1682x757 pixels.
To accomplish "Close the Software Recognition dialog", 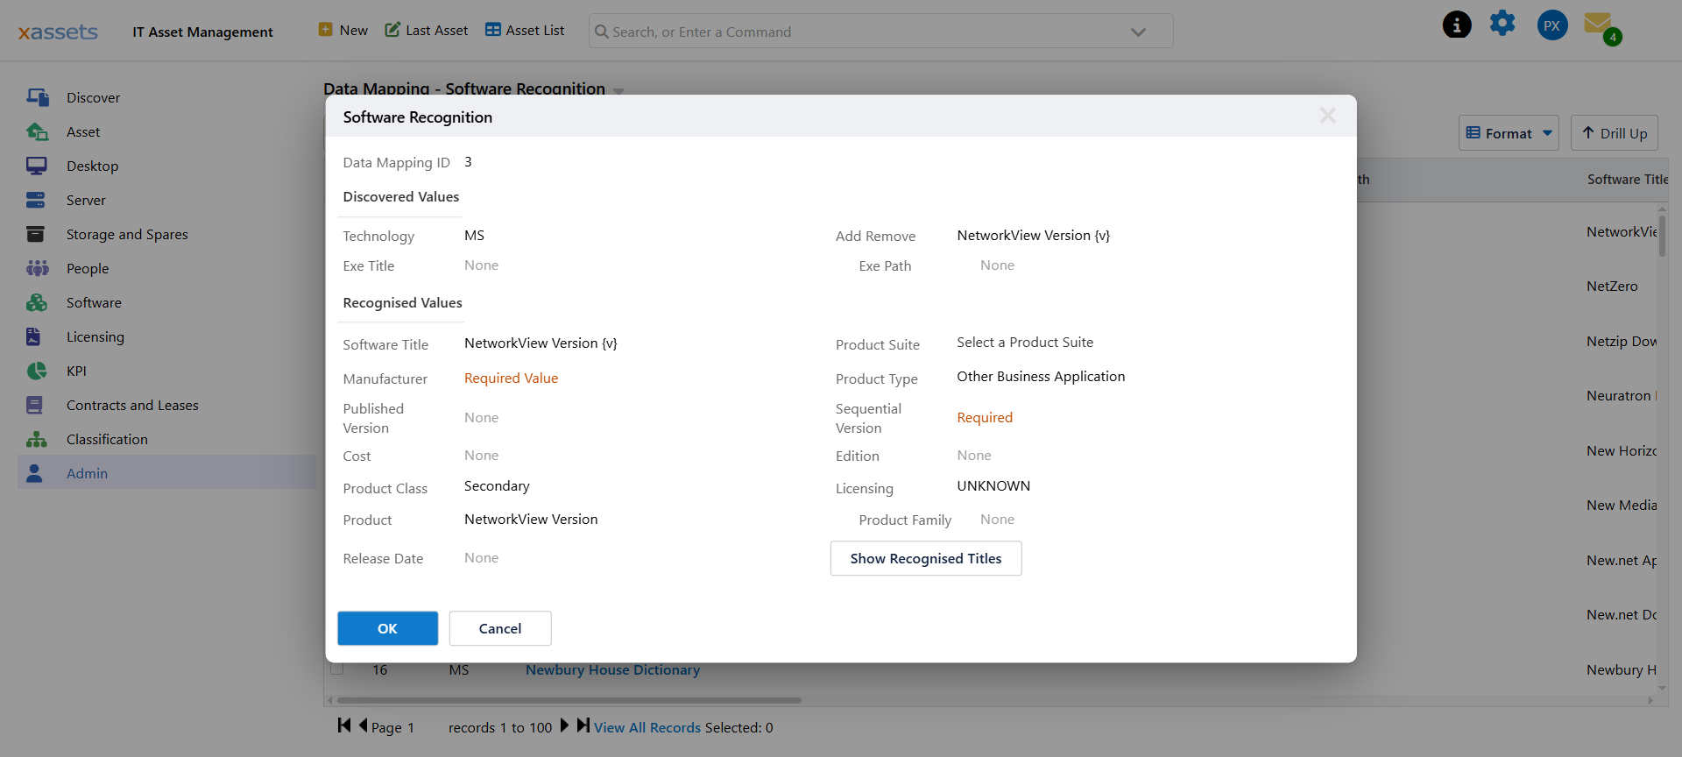I will [x=1327, y=116].
